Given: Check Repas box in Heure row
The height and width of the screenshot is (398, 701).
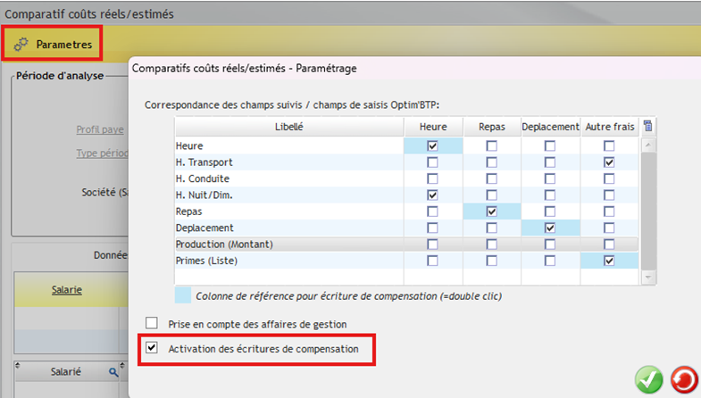Looking at the screenshot, I should click(x=492, y=146).
